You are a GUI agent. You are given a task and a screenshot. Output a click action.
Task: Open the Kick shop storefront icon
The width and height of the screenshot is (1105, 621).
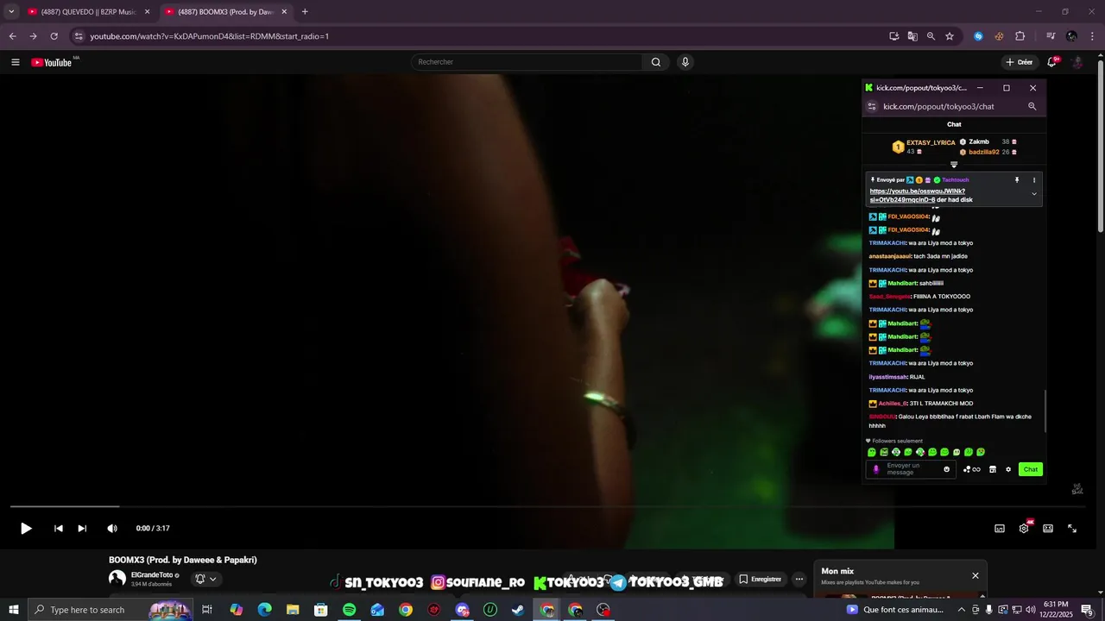point(993,469)
